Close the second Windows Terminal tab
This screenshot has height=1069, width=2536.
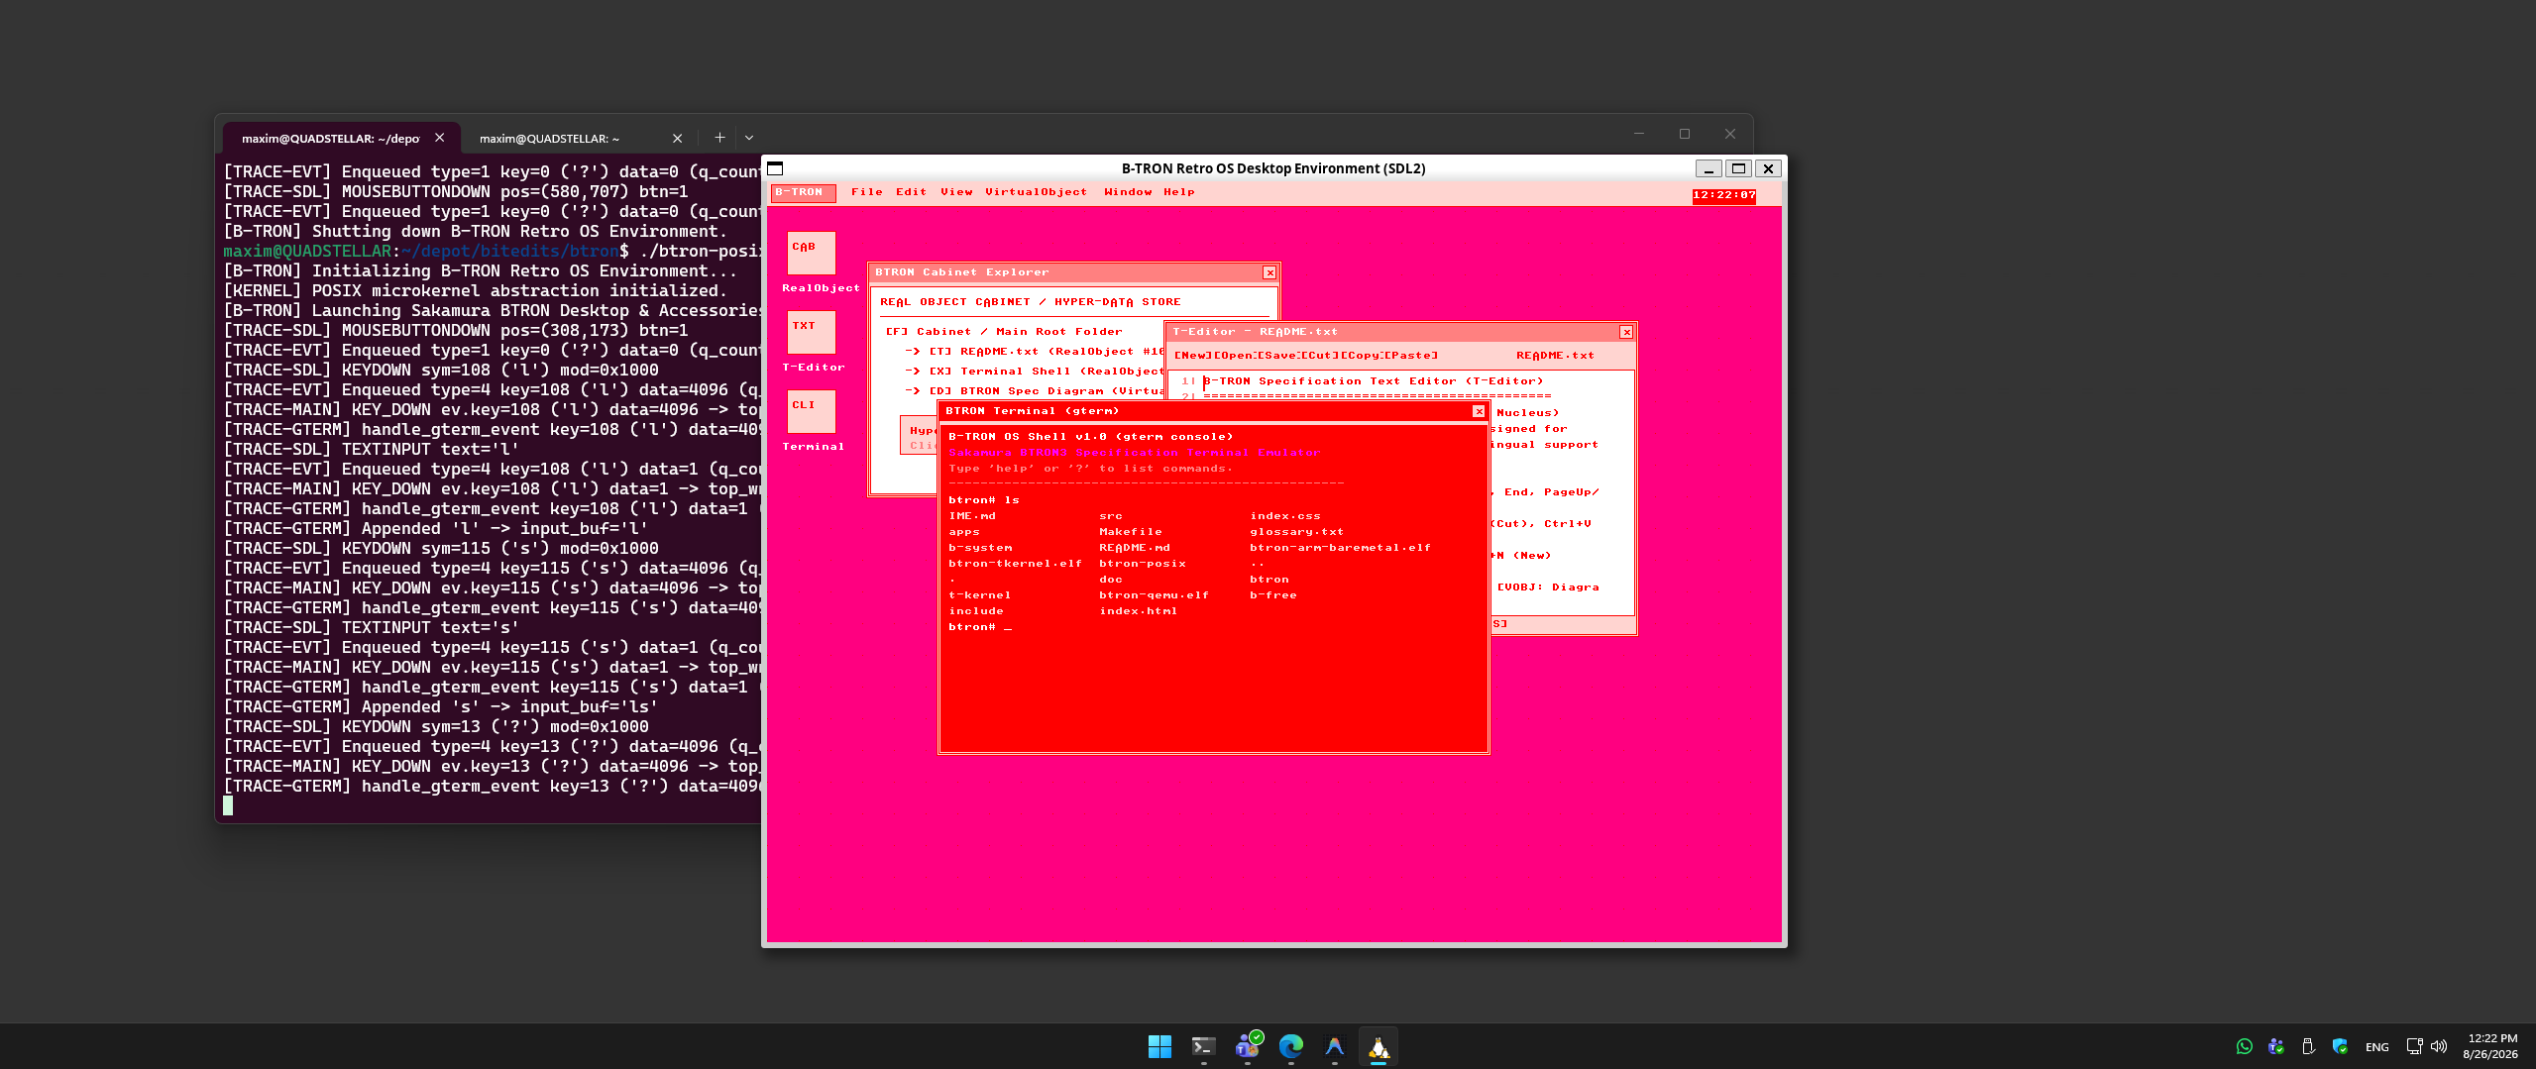coord(677,138)
